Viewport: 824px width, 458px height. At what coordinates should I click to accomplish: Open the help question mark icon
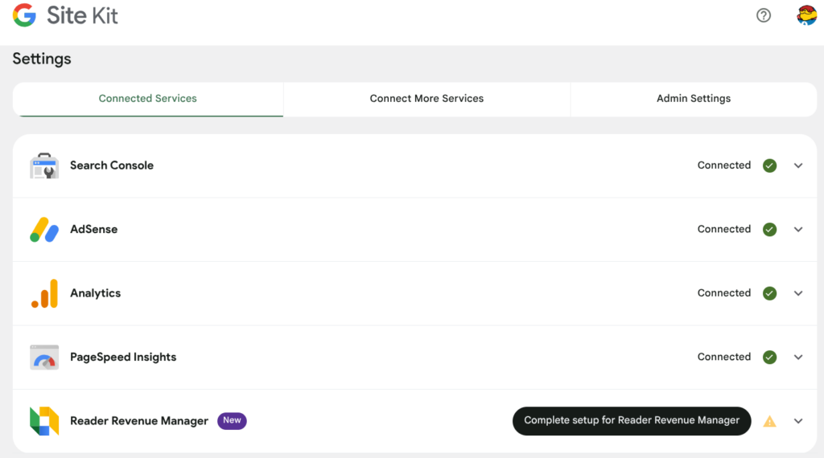(764, 16)
